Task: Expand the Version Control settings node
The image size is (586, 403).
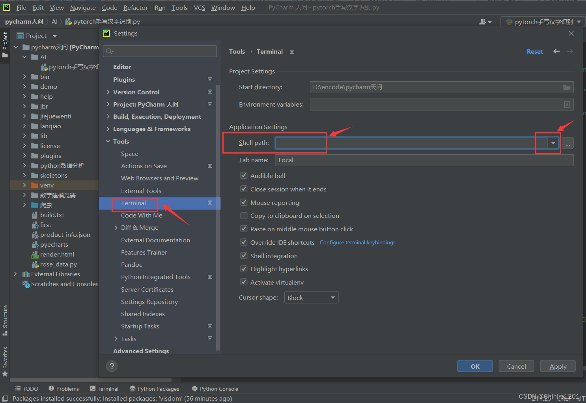Action: click(108, 92)
